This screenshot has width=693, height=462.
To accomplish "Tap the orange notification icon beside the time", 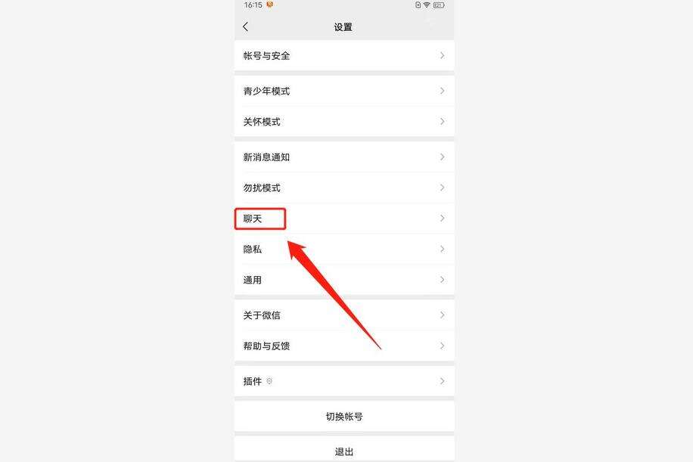I will (269, 5).
